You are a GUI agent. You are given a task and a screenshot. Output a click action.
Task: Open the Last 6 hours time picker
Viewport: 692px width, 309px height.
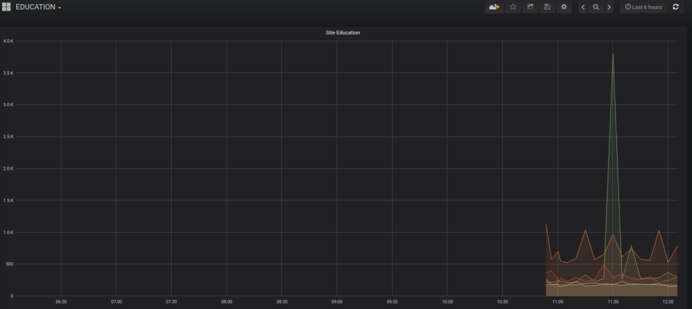pyautogui.click(x=643, y=7)
